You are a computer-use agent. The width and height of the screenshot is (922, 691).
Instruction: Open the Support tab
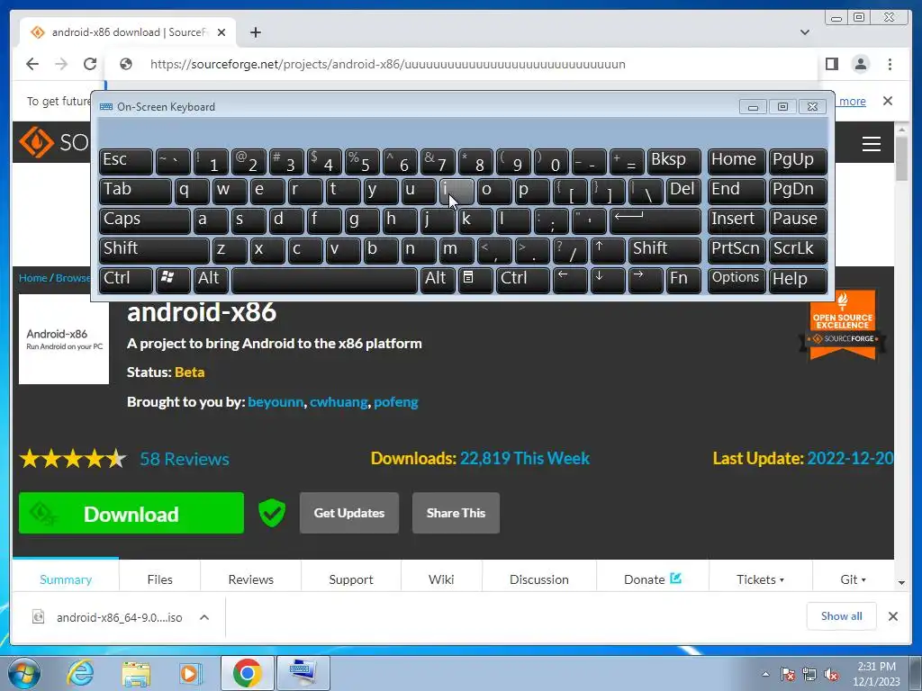[x=351, y=579]
